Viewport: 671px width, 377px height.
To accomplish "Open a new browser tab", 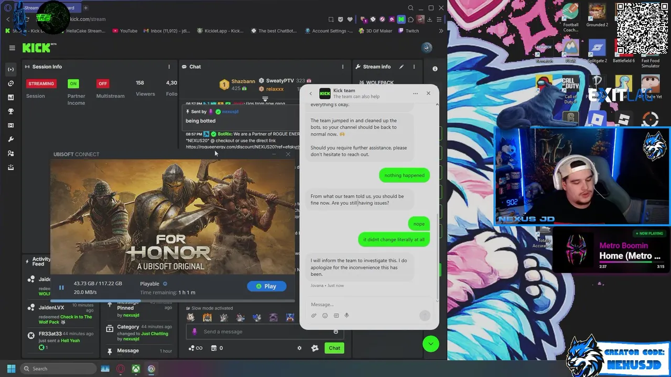I will 85,8.
